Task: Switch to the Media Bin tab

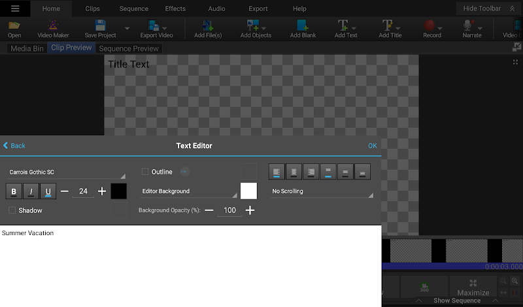Action: tap(27, 48)
